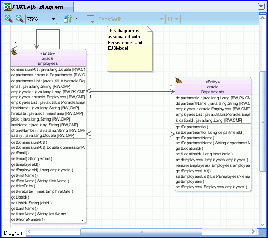268x238 pixels.
Task: Select the getJobId() method
Action: pos(20,197)
